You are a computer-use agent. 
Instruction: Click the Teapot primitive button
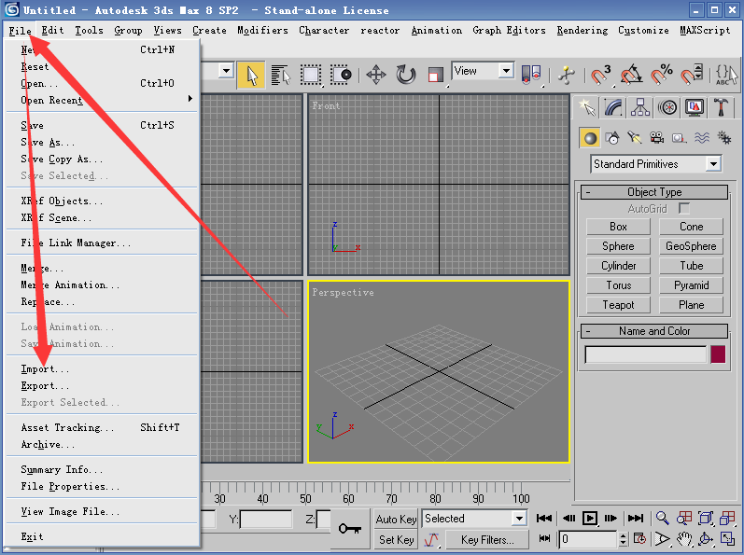(618, 305)
